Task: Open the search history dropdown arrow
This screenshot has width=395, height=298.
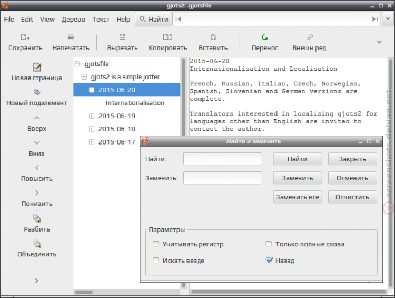Action: pyautogui.click(x=388, y=19)
